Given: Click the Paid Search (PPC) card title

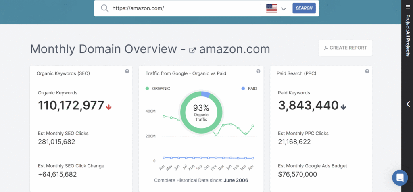Looking at the screenshot, I should coord(296,73).
